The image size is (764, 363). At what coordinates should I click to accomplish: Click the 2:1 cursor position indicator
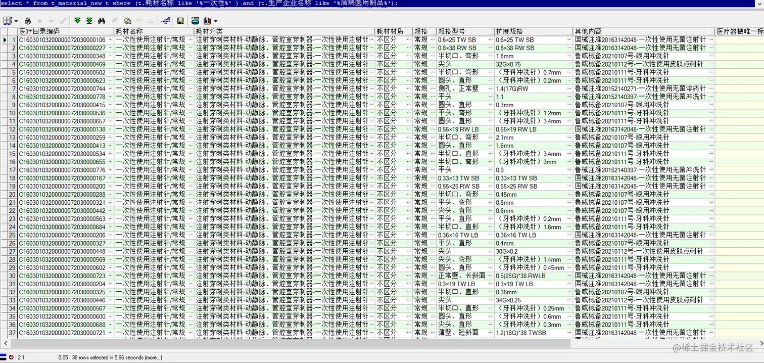21,357
